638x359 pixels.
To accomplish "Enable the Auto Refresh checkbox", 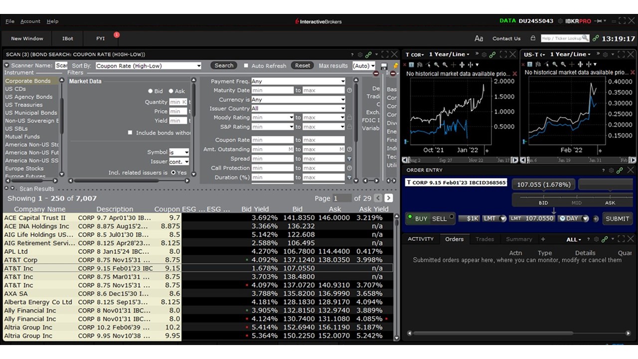I will pyautogui.click(x=246, y=65).
